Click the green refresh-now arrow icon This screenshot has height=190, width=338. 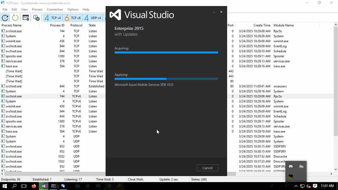[x=15, y=18]
